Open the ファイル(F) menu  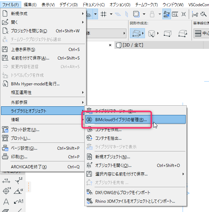(x=11, y=5)
